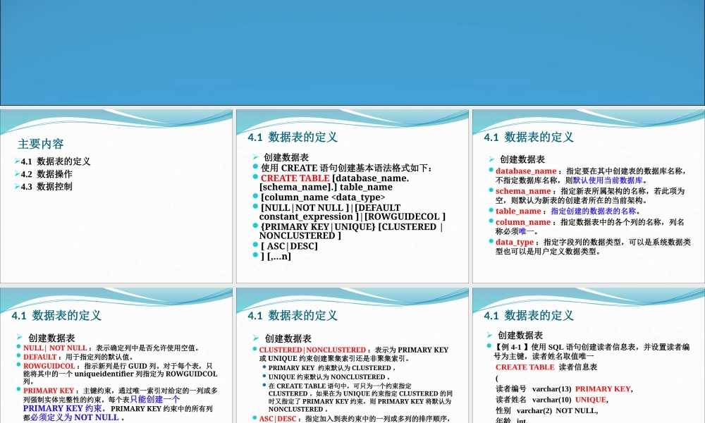Click the red term data_type：

(x=517, y=242)
